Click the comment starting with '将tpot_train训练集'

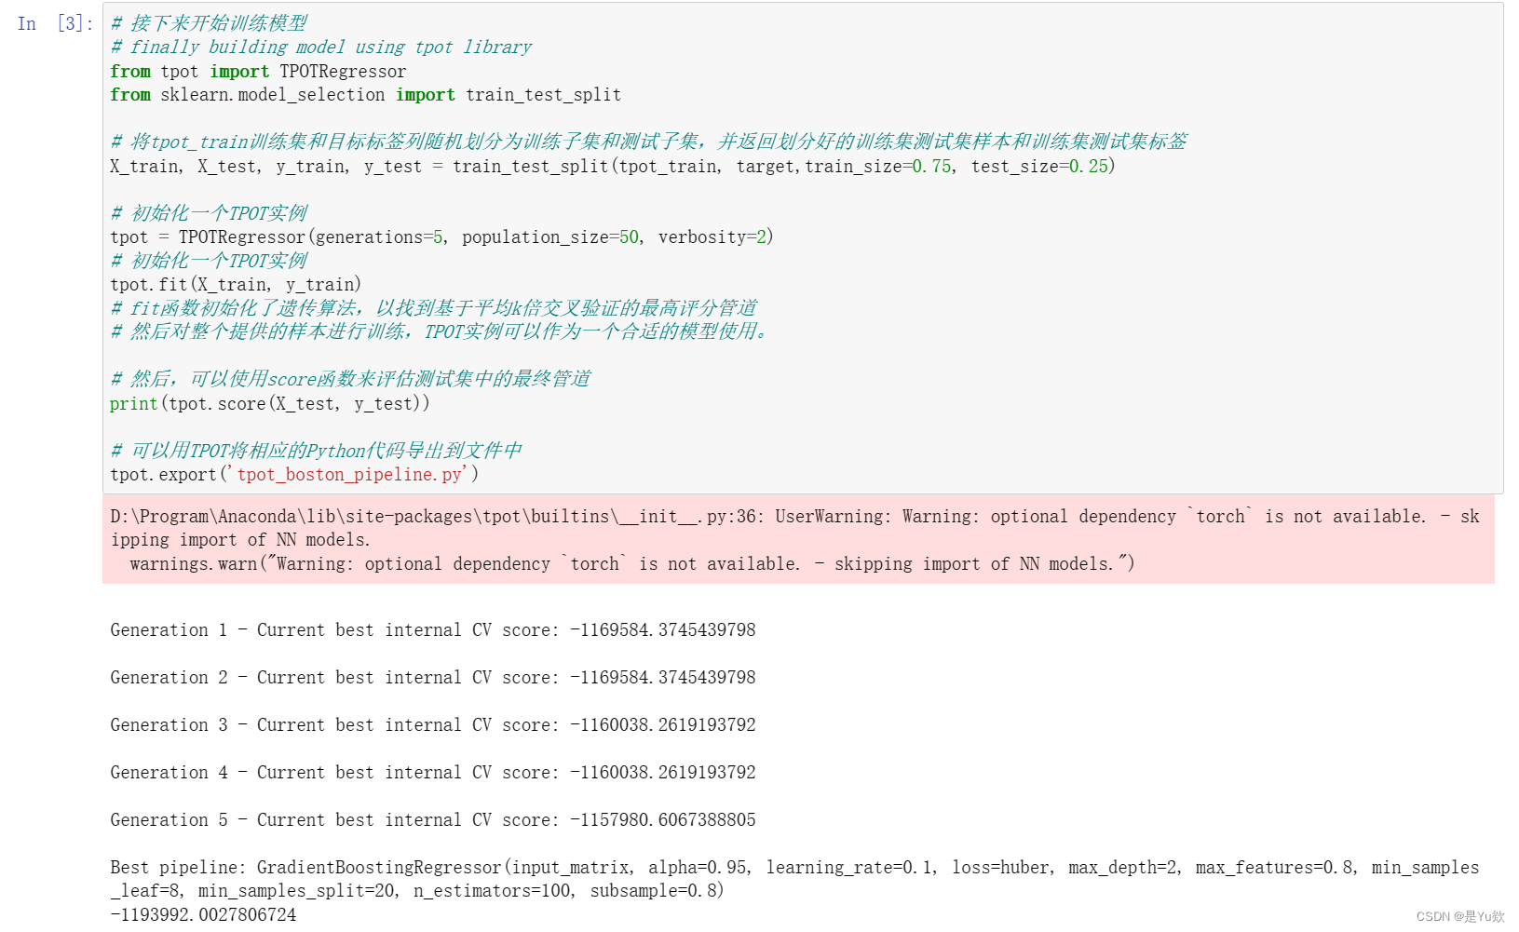pyautogui.click(x=649, y=142)
